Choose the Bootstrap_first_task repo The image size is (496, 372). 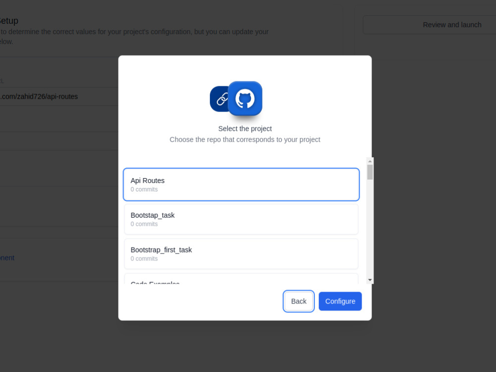click(x=241, y=253)
